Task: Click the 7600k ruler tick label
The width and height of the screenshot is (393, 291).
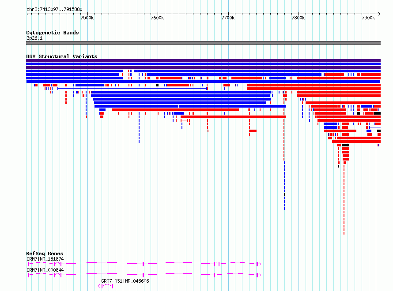Action: (157, 18)
